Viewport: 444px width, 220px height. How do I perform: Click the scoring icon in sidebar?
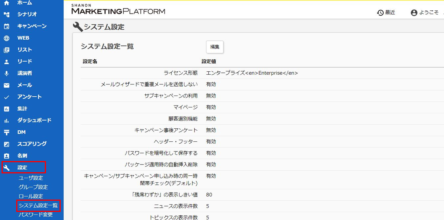(x=7, y=144)
